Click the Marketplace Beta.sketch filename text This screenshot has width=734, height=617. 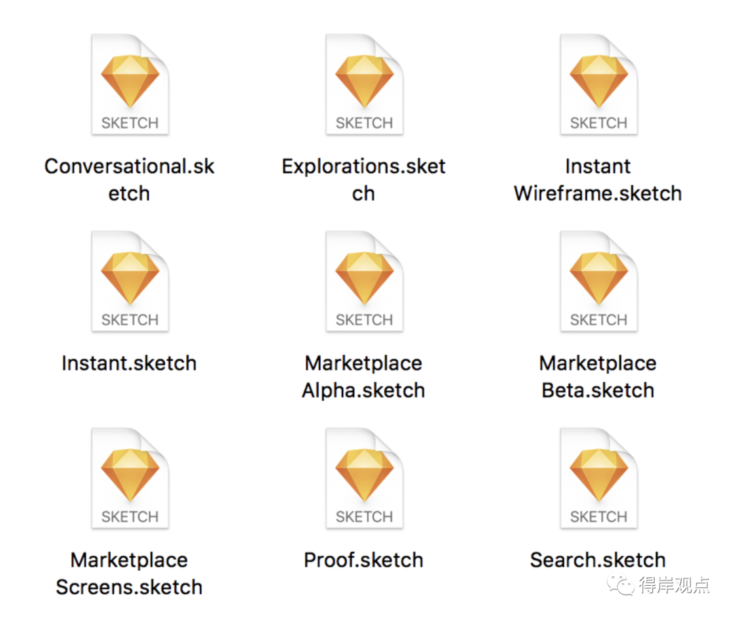coord(598,377)
